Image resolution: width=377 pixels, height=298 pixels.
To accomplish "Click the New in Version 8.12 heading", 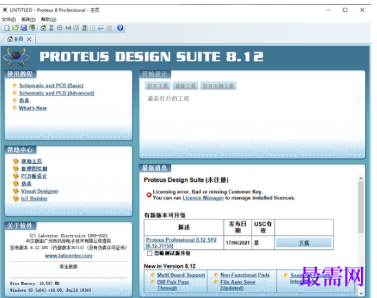I will (170, 266).
